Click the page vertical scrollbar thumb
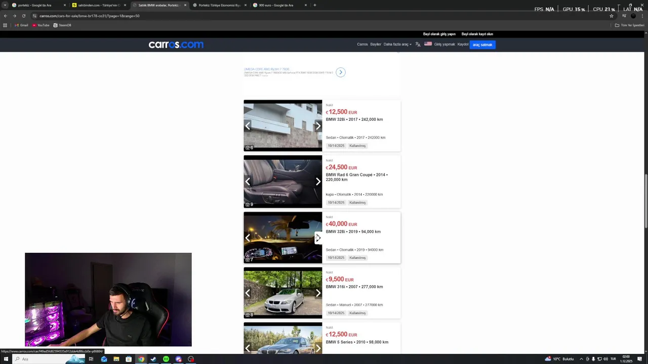Image resolution: width=648 pixels, height=364 pixels. tap(645, 201)
